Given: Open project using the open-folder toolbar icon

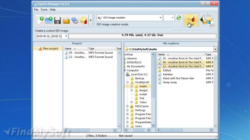Looking at the screenshot, I should point(66,21).
